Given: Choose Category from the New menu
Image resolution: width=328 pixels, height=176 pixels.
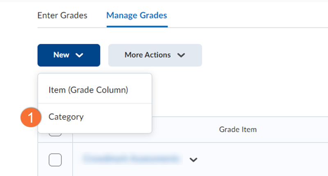Looking at the screenshot, I should coord(66,117).
